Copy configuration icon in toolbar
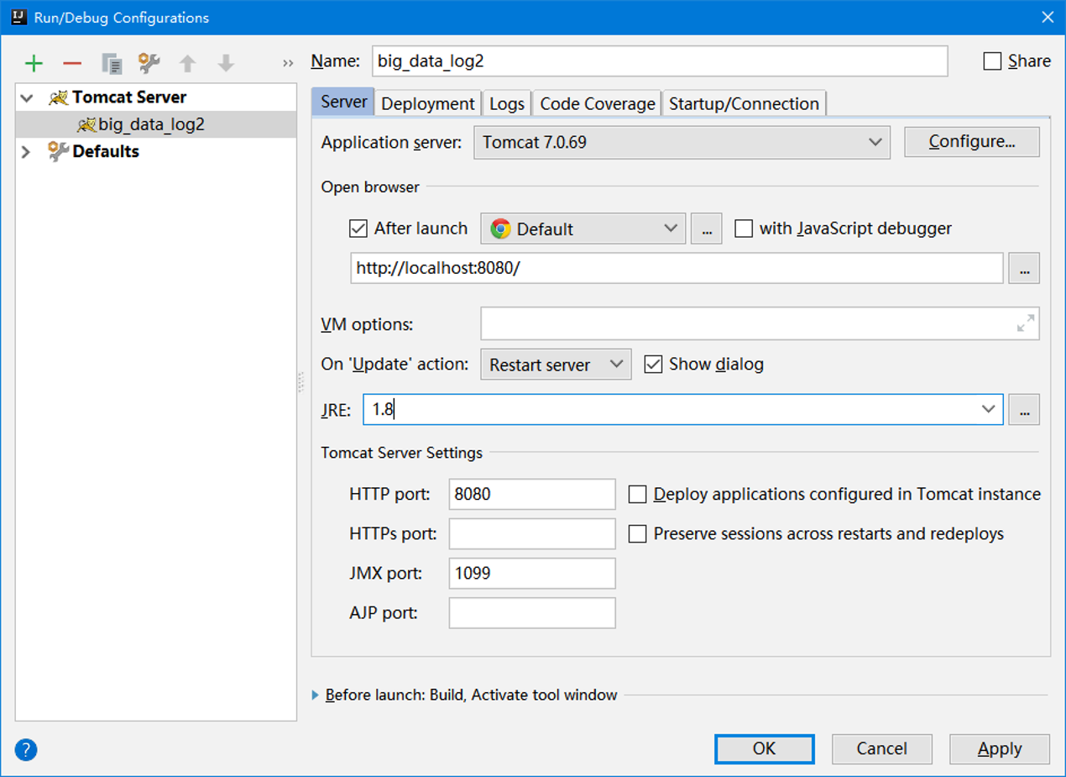Viewport: 1066px width, 777px height. 112,63
